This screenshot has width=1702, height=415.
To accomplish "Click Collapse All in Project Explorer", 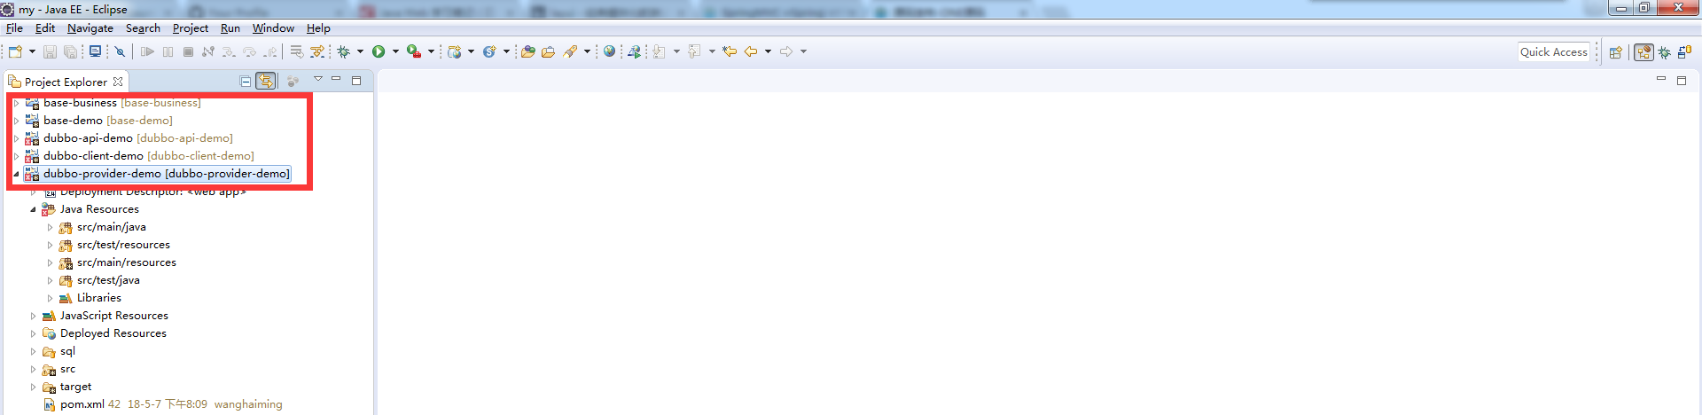I will tap(246, 82).
